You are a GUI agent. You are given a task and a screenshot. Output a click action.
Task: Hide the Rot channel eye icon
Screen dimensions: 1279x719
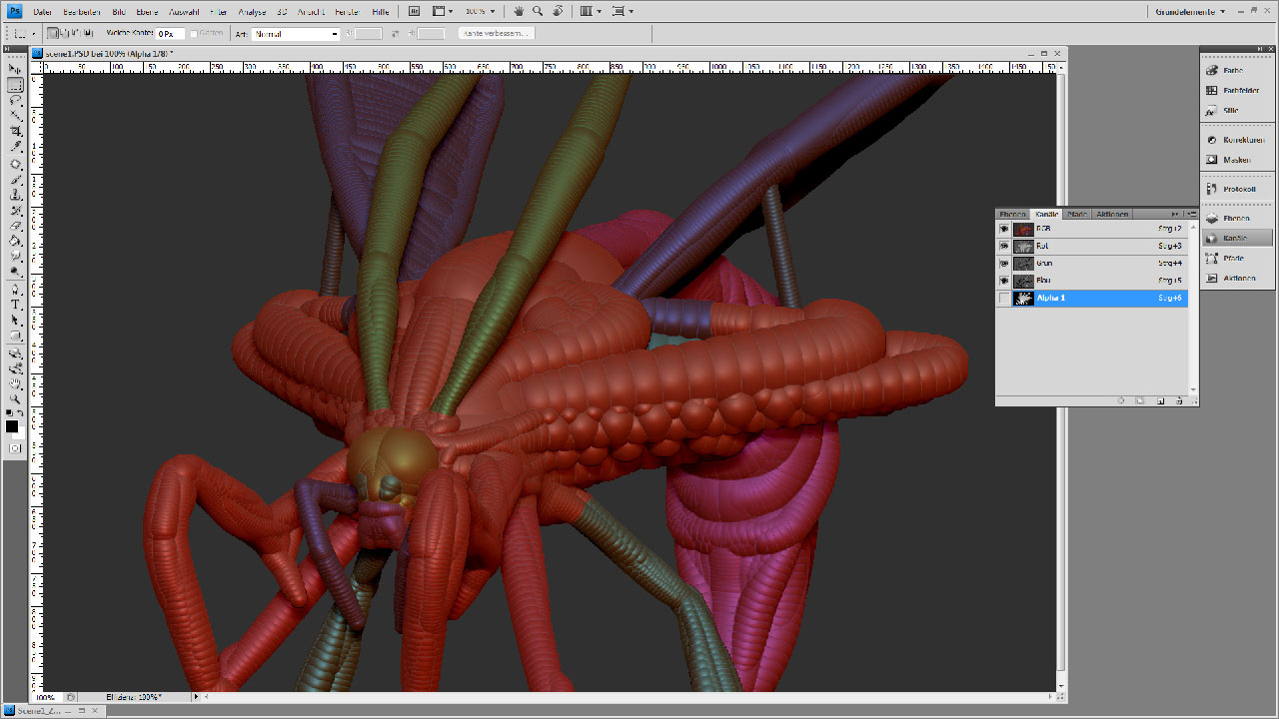1004,246
